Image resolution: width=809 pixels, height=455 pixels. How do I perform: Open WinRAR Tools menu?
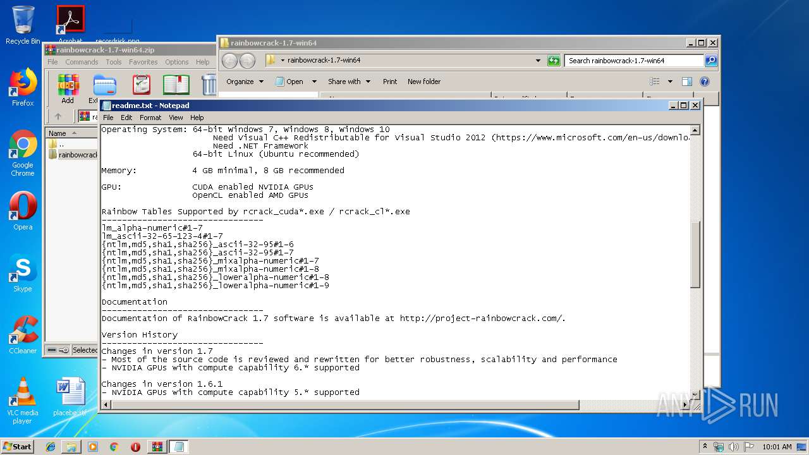click(114, 62)
